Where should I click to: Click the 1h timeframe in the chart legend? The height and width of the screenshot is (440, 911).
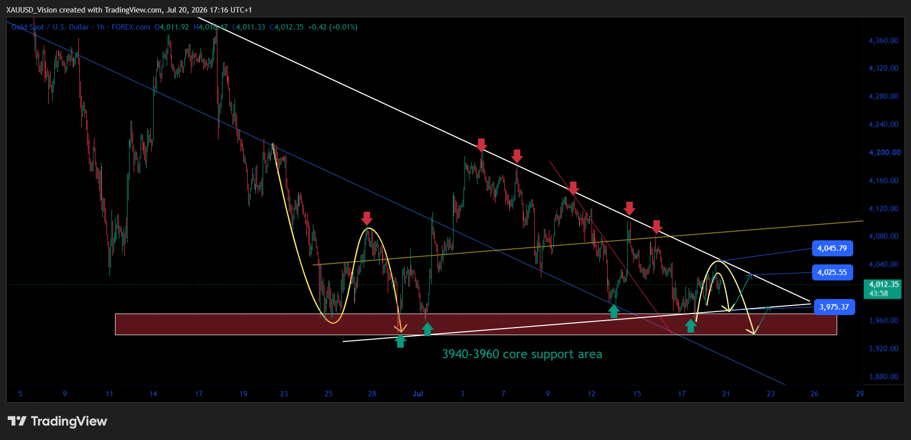point(100,27)
